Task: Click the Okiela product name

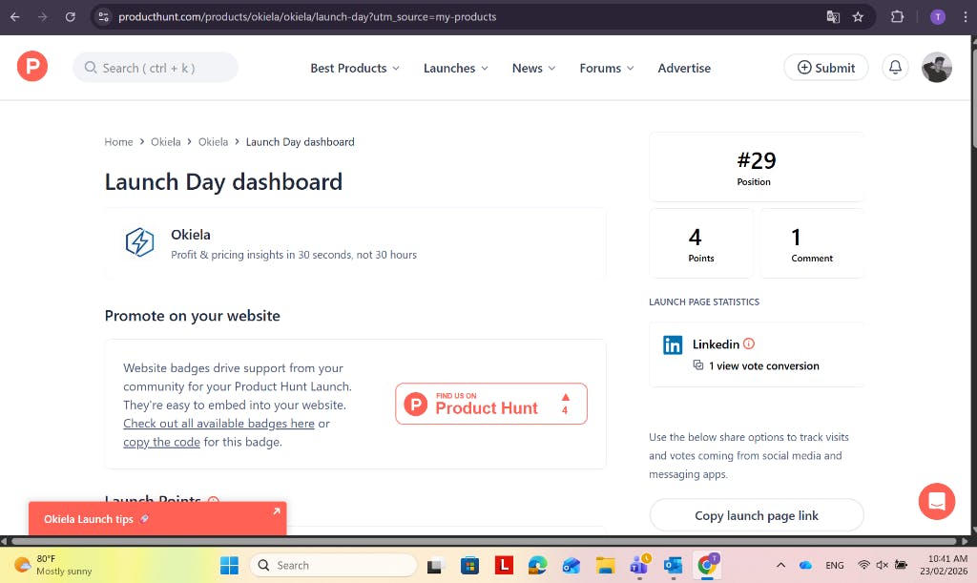Action: click(x=191, y=235)
